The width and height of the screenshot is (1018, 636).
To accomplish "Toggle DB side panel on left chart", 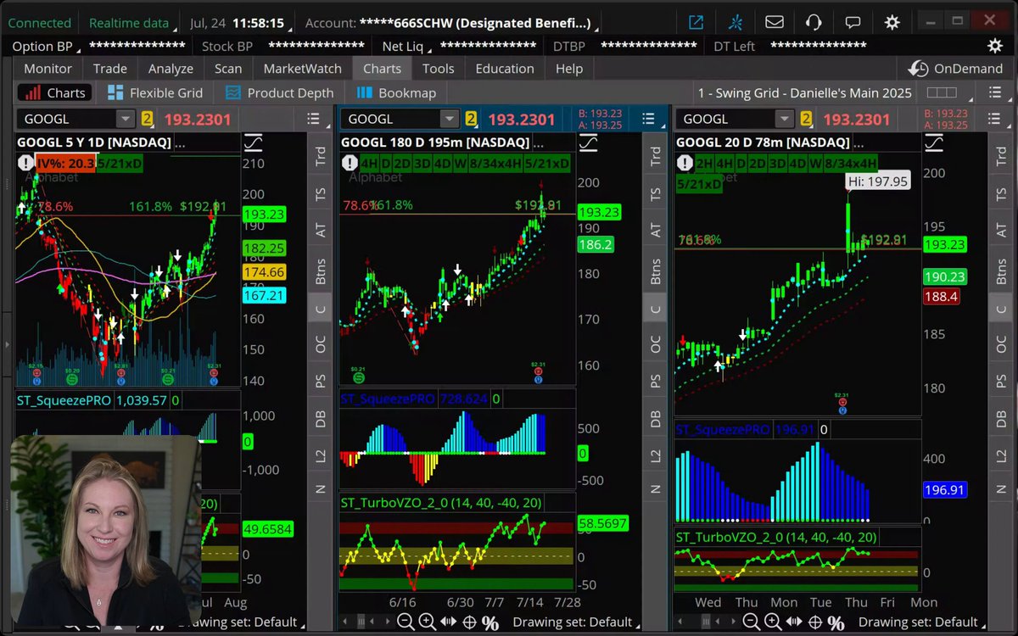I will coord(321,418).
